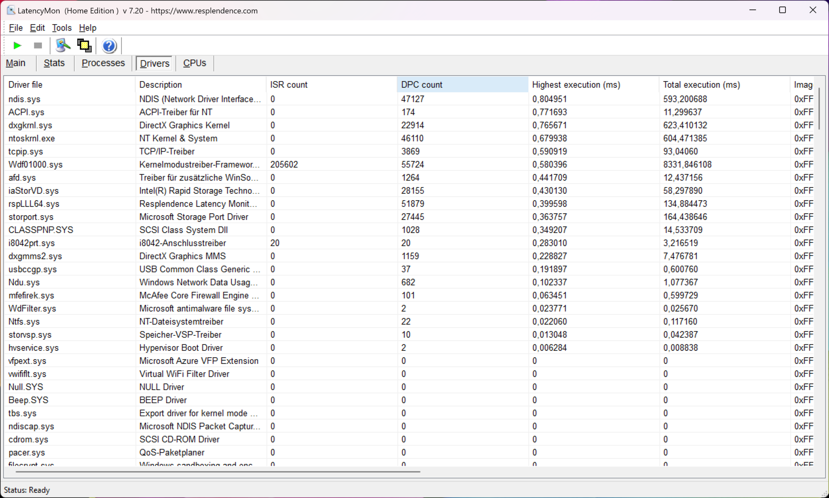Click the vertical scrollbar thumb of the driver list
The height and width of the screenshot is (498, 829).
pos(819,108)
